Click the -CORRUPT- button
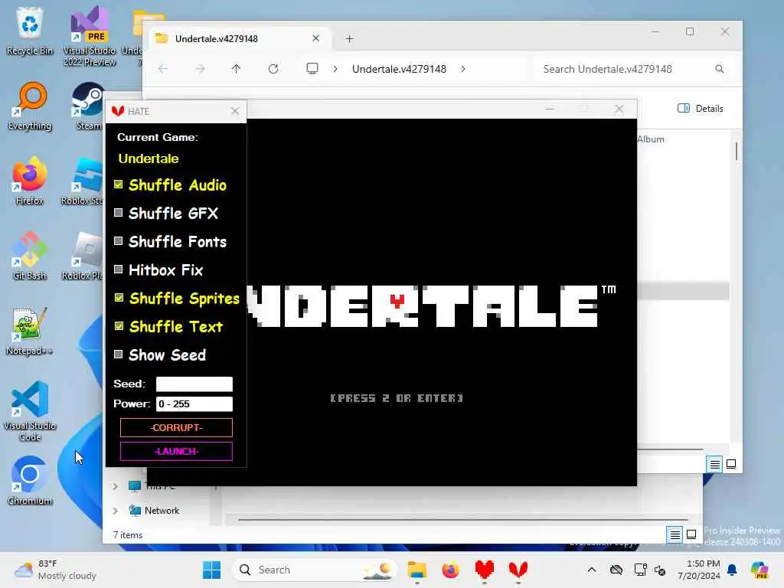Image resolution: width=784 pixels, height=588 pixels. pyautogui.click(x=176, y=428)
